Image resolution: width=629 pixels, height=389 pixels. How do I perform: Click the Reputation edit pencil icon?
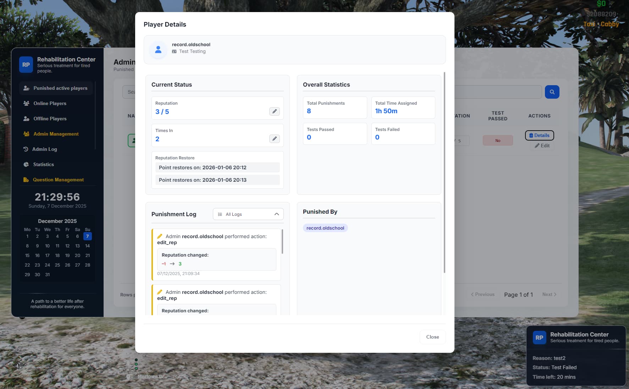tap(274, 111)
